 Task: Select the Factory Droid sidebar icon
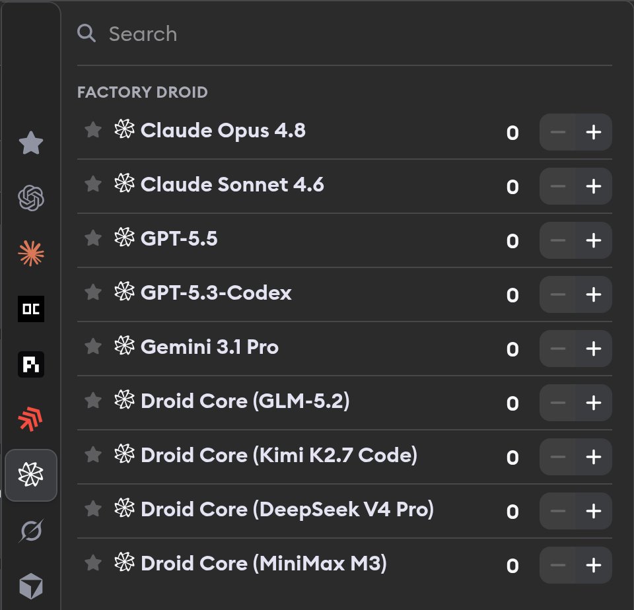[31, 475]
